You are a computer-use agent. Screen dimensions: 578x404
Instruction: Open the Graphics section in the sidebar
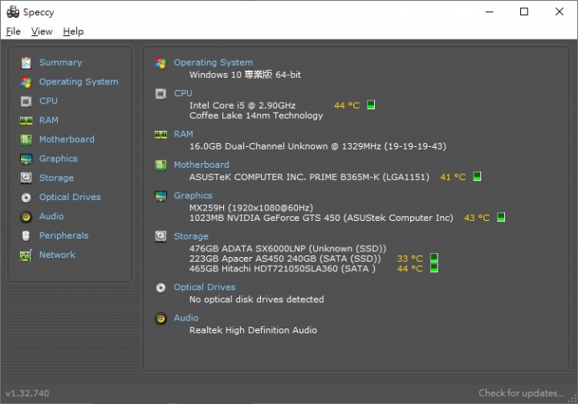click(x=59, y=159)
